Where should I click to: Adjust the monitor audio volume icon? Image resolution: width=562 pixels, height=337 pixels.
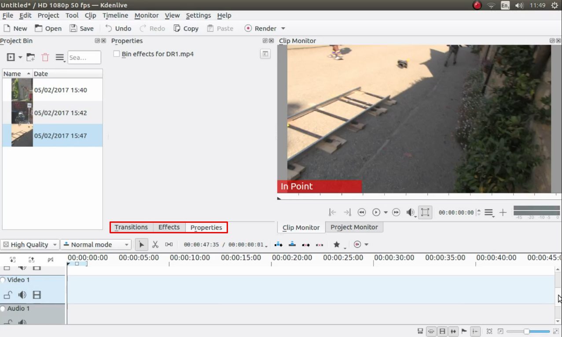click(409, 211)
